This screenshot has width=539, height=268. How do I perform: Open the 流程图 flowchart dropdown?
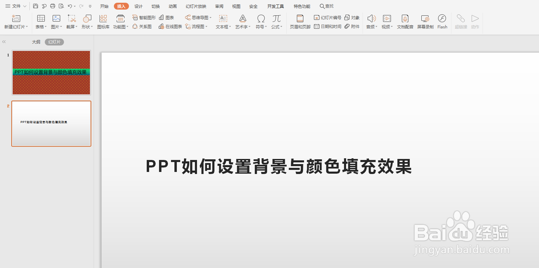pos(197,26)
